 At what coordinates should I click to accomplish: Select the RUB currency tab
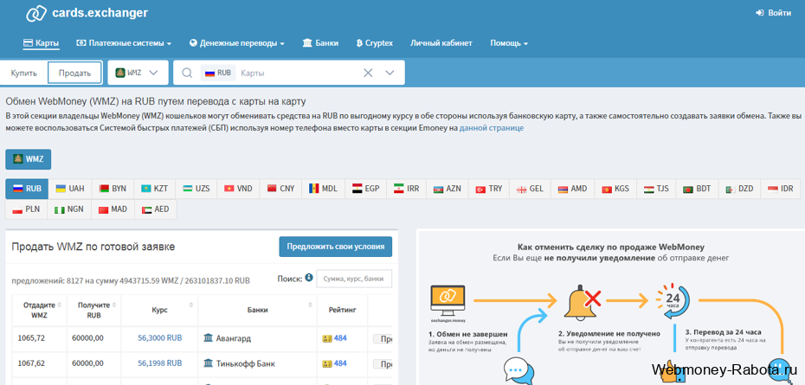(x=27, y=189)
